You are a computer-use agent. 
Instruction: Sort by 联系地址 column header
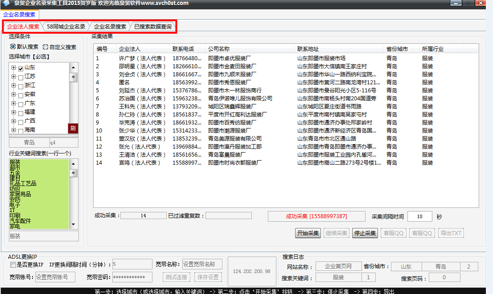pyautogui.click(x=339, y=49)
